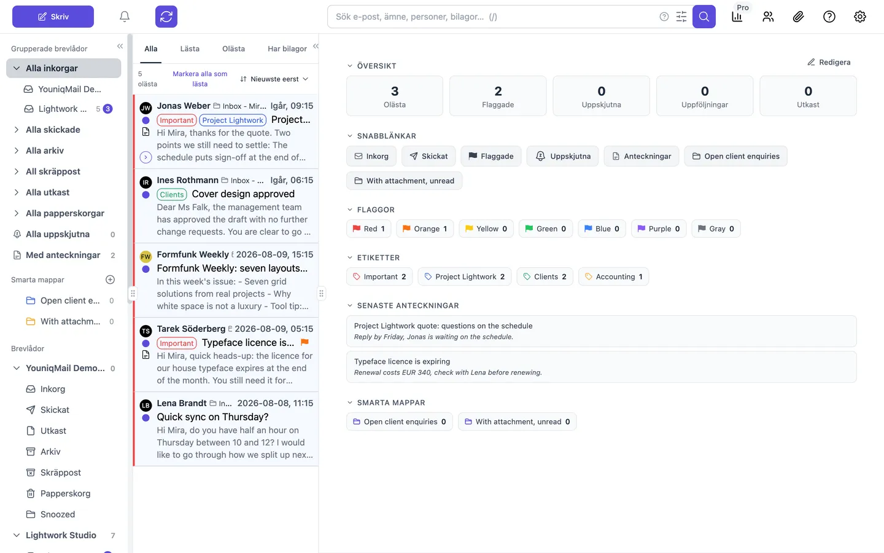Collapse the message list panel
This screenshot has width=884, height=553.
pos(316,46)
